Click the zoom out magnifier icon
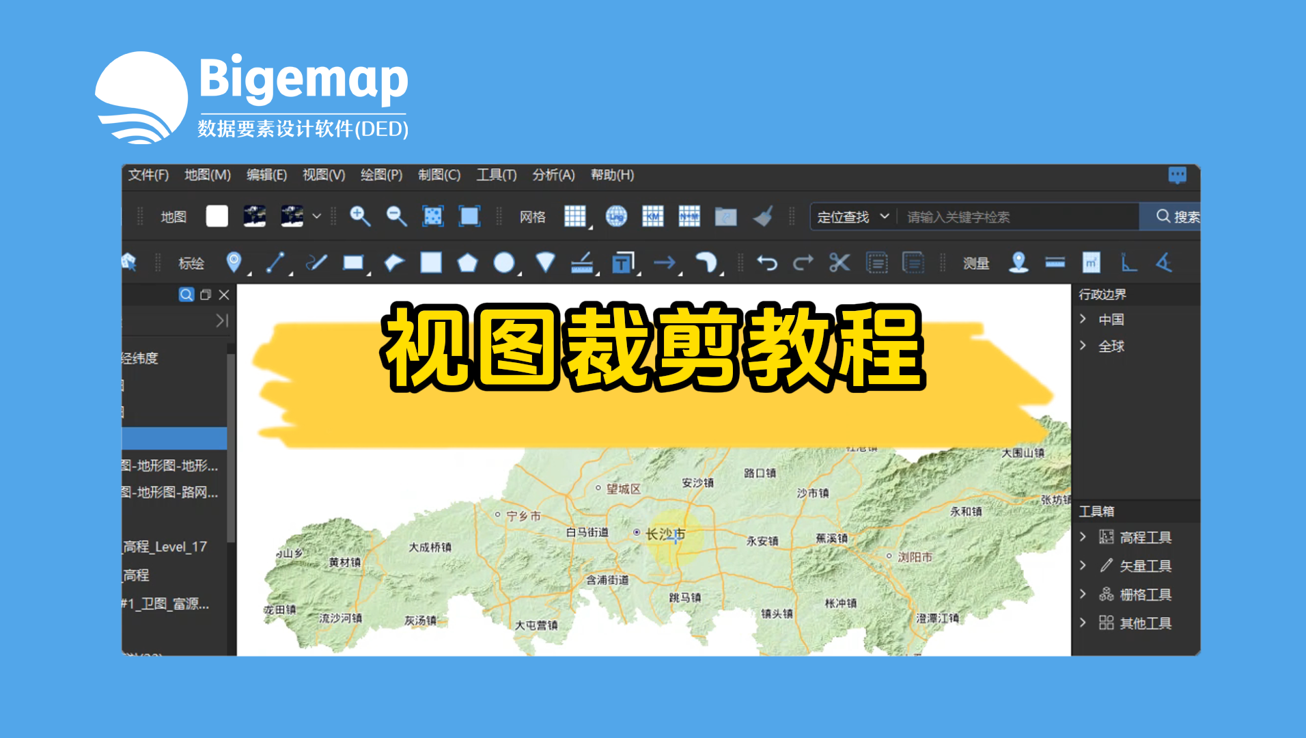The width and height of the screenshot is (1306, 738). (396, 217)
